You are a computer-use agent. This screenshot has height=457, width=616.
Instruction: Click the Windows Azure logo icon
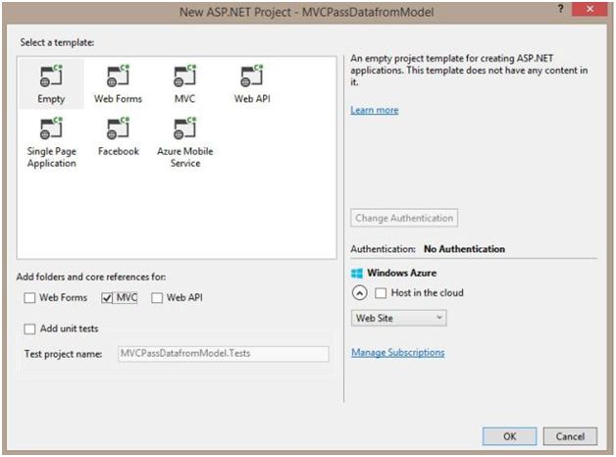coord(357,273)
